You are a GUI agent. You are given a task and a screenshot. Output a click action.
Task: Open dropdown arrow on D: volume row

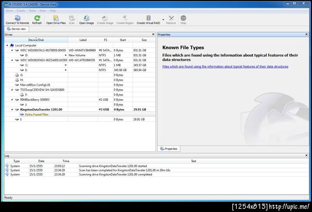click(x=66, y=55)
